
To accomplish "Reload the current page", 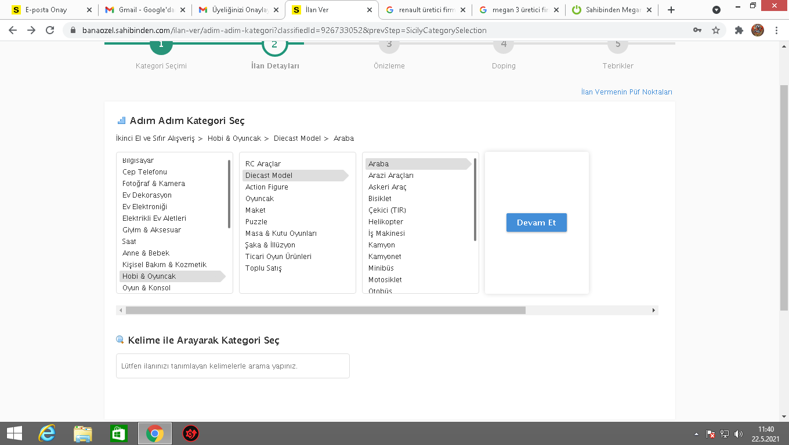I will [50, 30].
